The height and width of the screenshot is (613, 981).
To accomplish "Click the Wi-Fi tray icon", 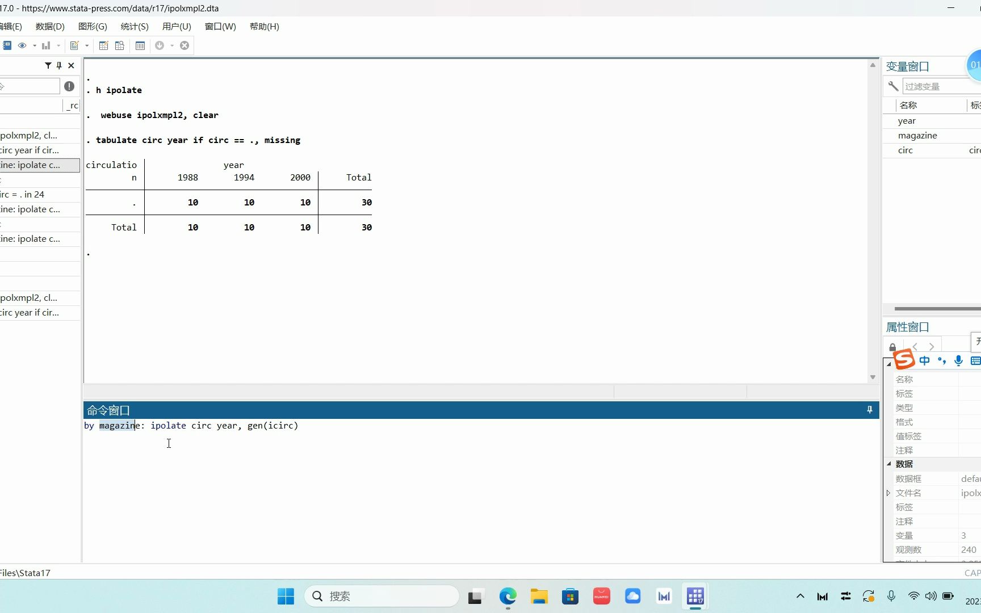I will click(913, 596).
